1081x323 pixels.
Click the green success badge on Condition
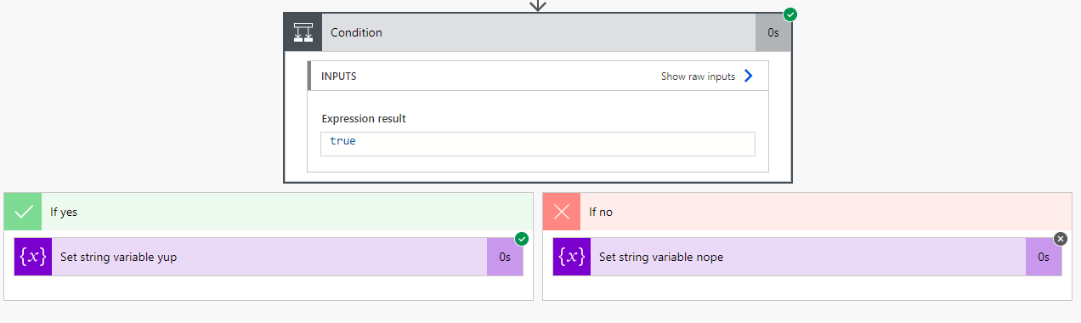tap(790, 14)
